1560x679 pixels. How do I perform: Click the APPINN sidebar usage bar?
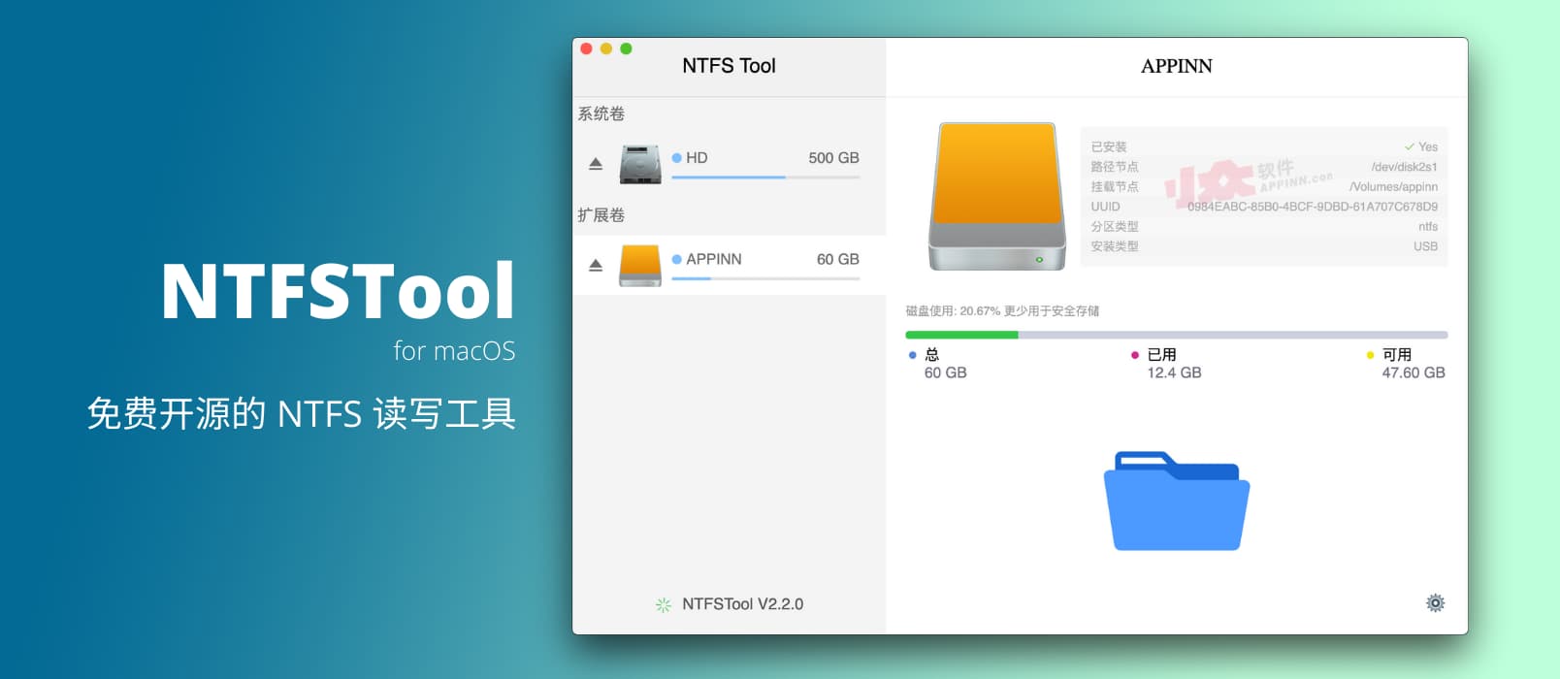click(765, 278)
